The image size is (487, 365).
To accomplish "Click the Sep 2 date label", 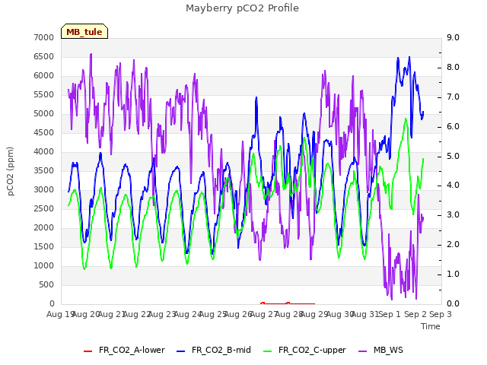I will point(415,315).
